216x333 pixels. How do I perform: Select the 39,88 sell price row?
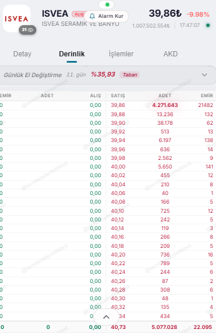point(118,114)
